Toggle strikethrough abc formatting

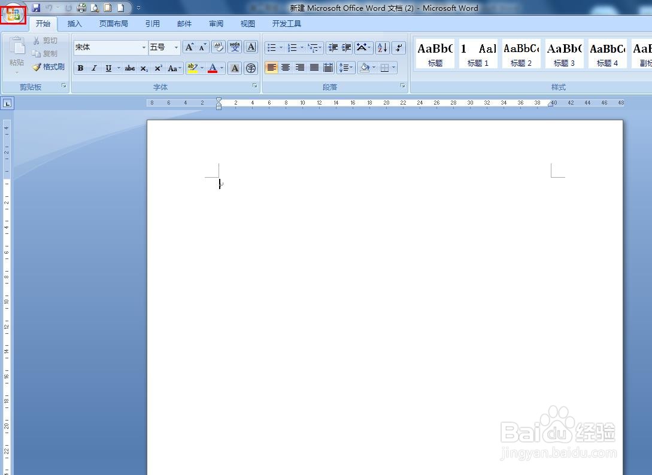point(130,68)
